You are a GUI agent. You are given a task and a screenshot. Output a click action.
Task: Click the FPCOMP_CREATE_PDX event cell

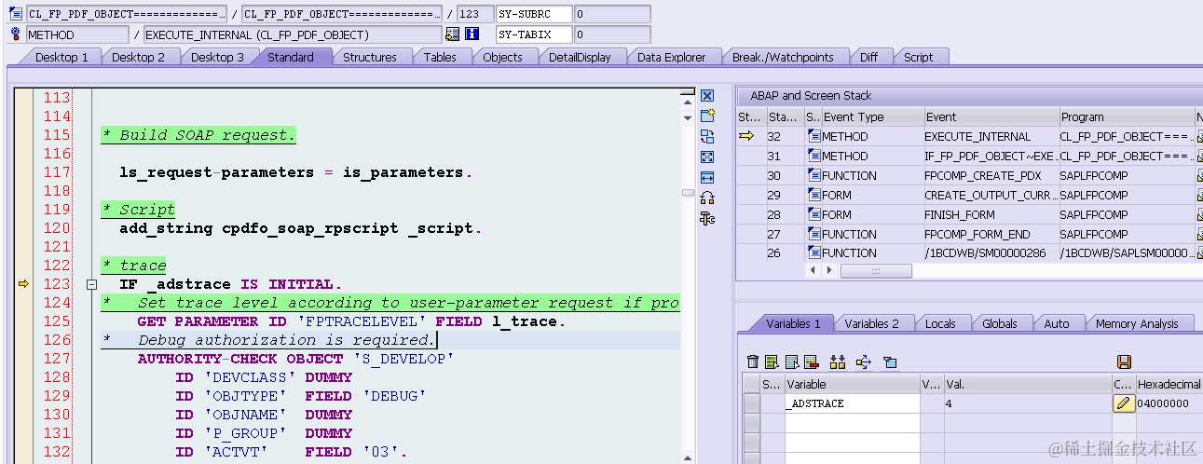[991, 176]
